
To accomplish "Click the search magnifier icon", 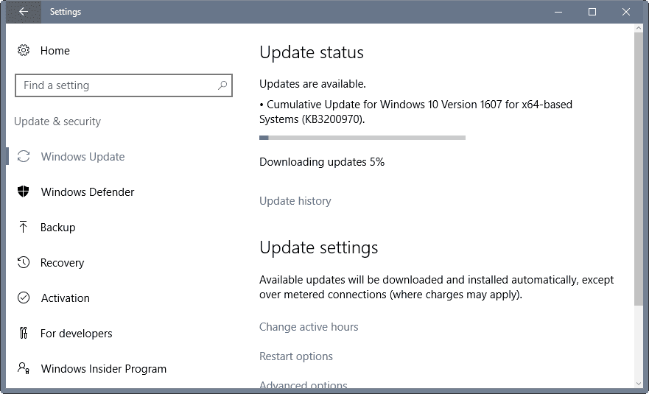I will [222, 85].
